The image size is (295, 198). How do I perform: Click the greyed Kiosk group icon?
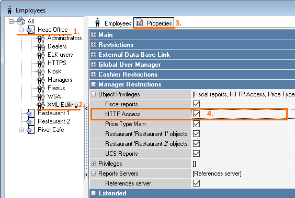tap(41, 71)
